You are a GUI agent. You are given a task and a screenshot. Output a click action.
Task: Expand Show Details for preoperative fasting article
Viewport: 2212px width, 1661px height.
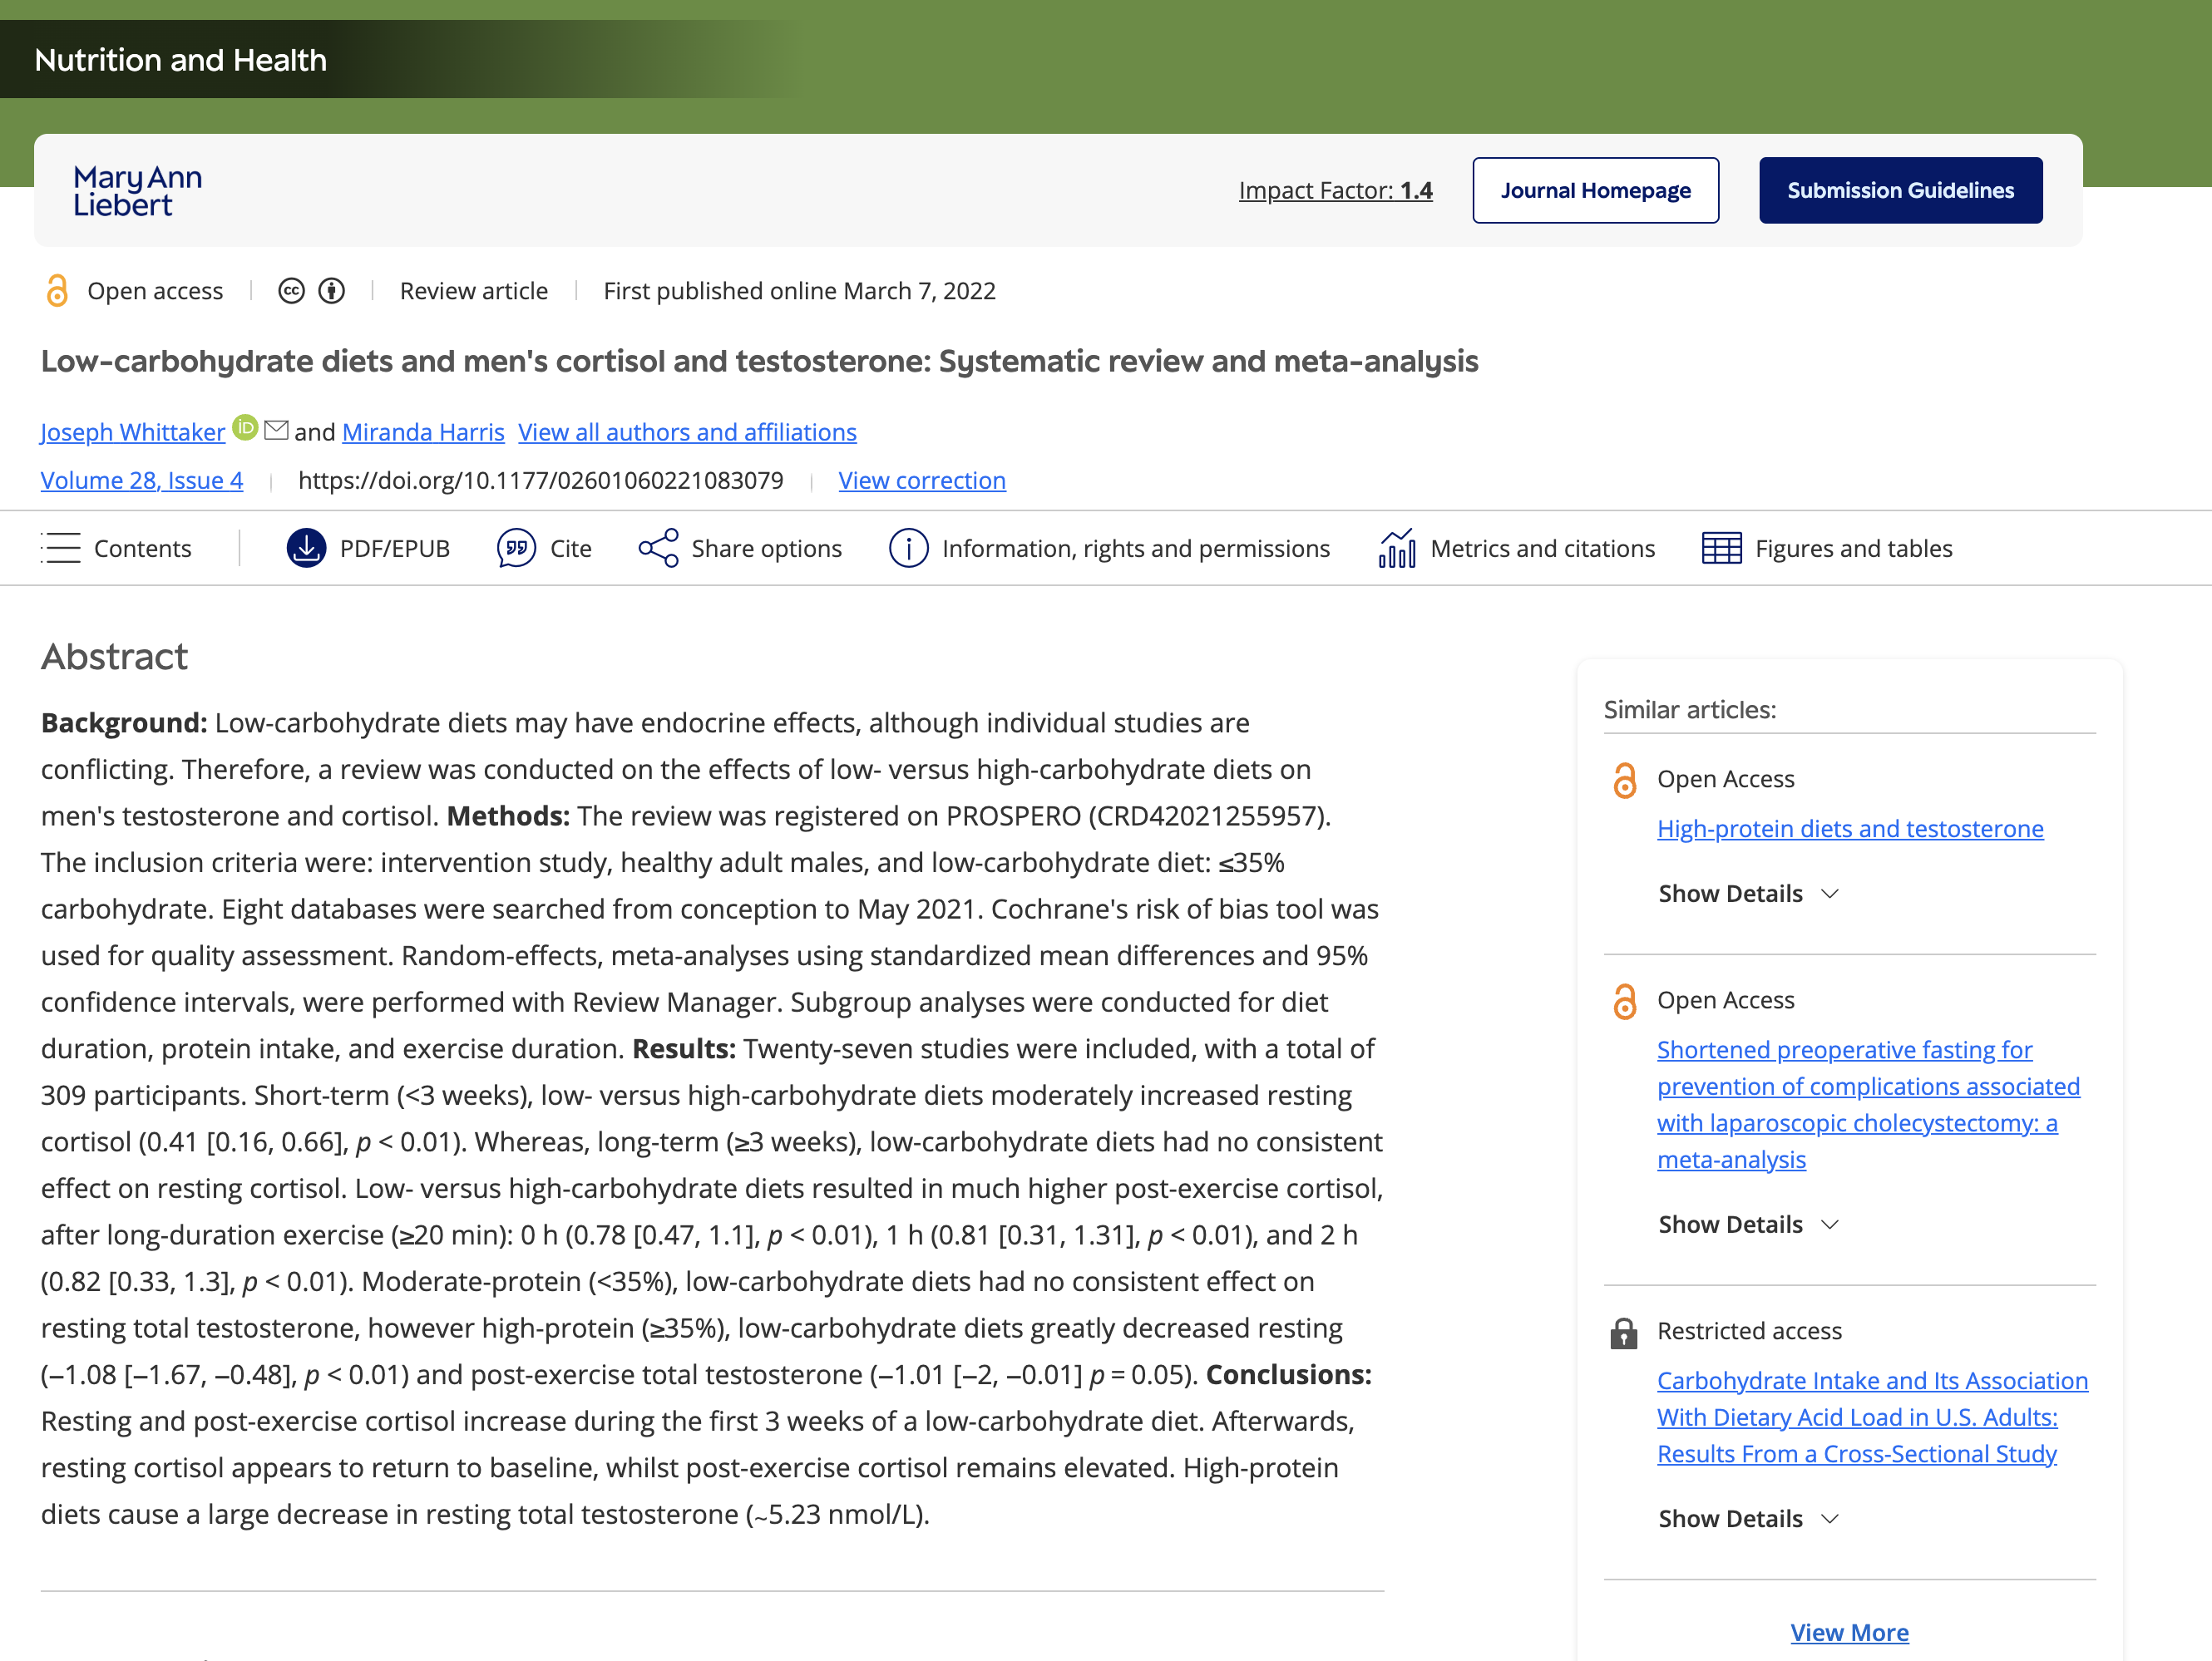tap(1747, 1224)
